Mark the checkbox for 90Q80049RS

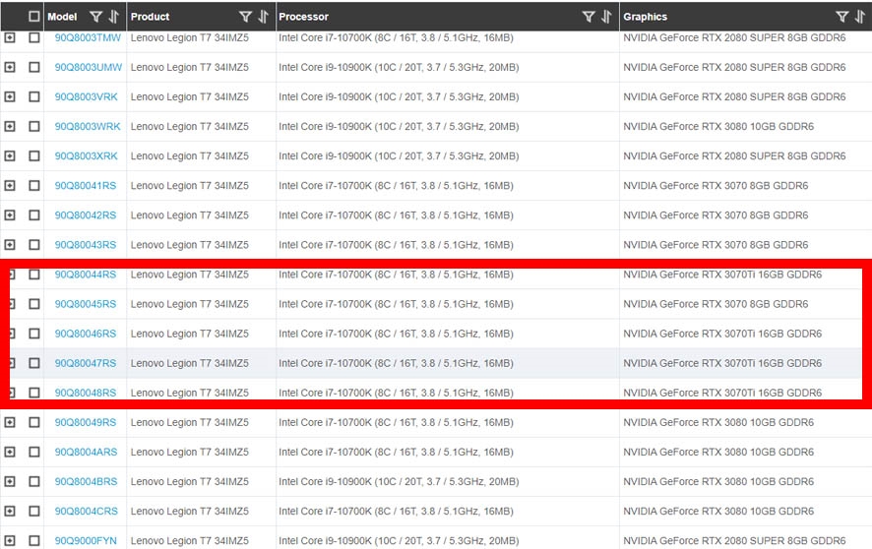[33, 422]
